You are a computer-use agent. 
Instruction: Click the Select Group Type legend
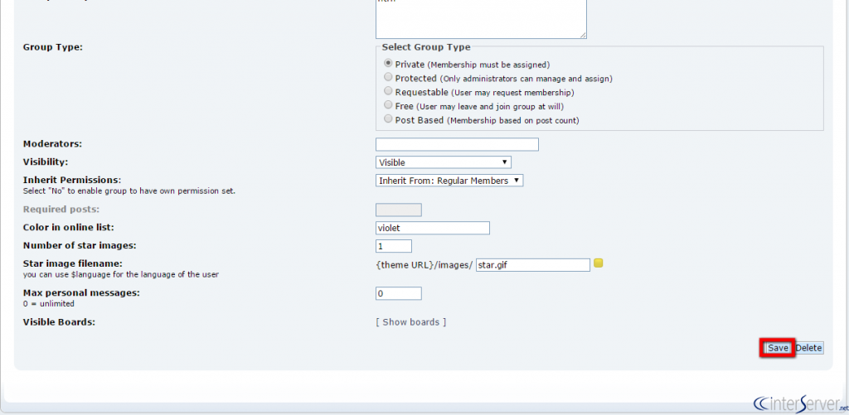426,47
